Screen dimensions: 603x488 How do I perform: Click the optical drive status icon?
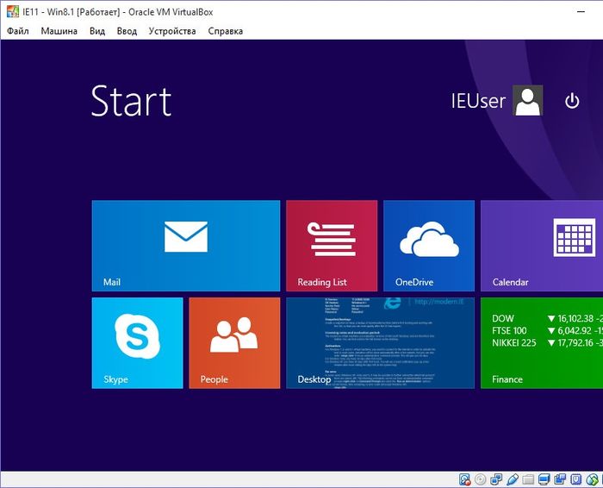click(x=481, y=479)
